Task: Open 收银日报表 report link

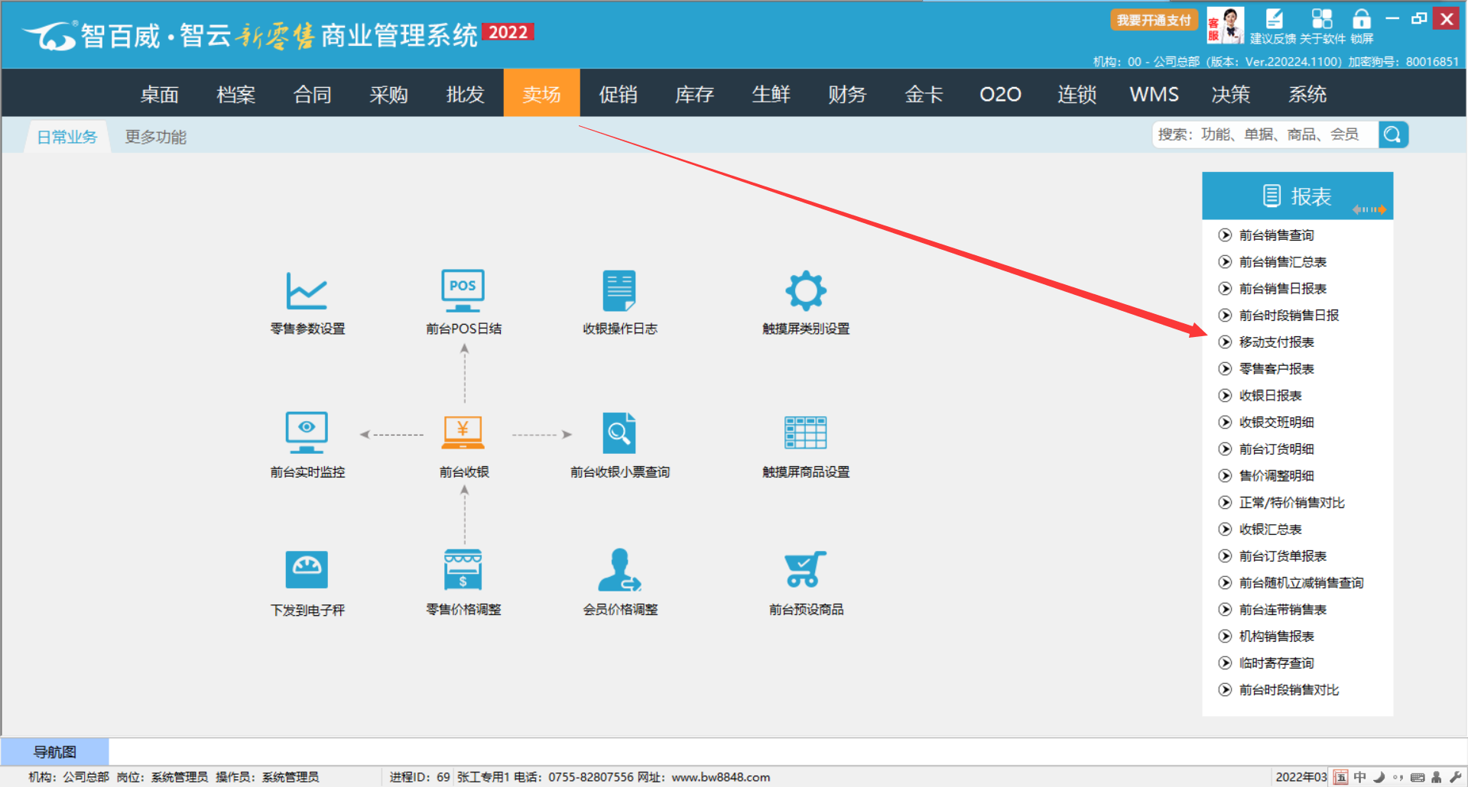Action: pos(1270,396)
